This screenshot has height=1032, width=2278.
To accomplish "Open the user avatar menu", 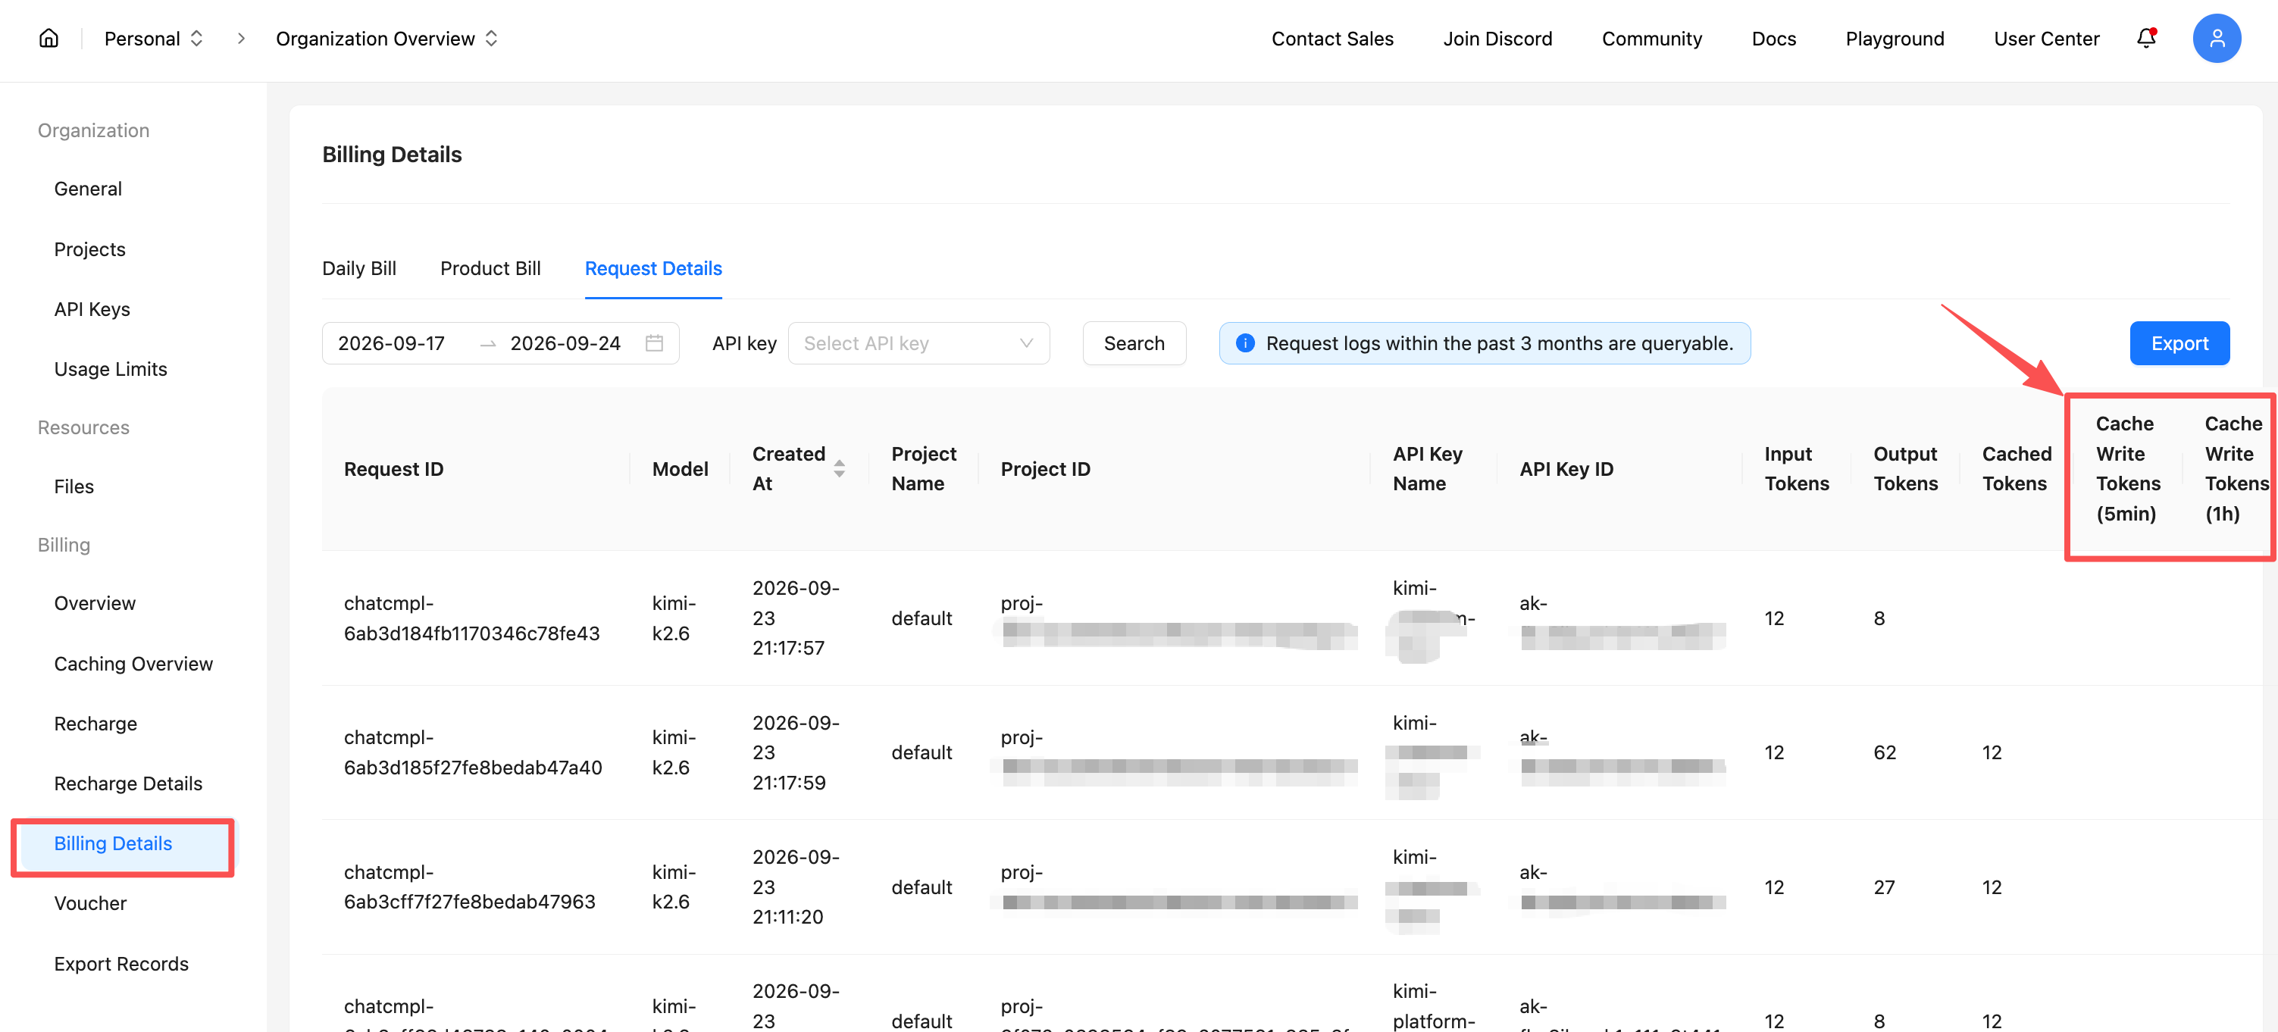I will 2216,38.
